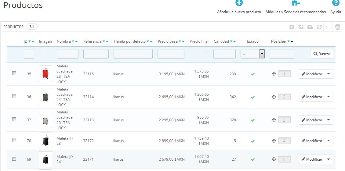
Task: Click the panel add-product plus icon
Action: click(292, 27)
